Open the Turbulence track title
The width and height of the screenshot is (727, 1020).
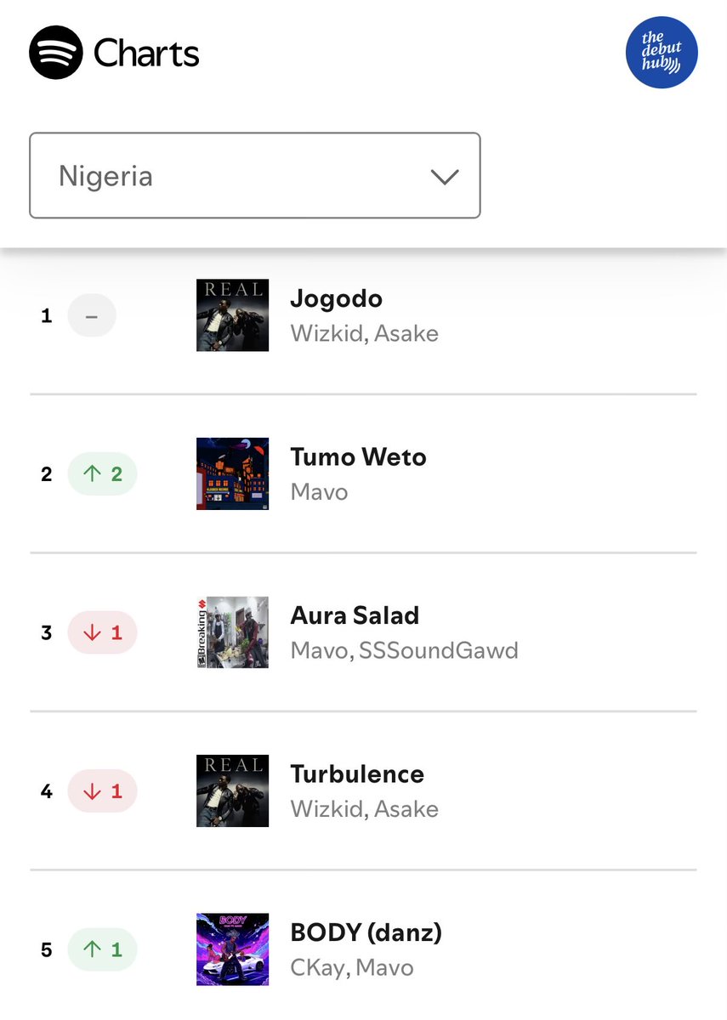[357, 774]
